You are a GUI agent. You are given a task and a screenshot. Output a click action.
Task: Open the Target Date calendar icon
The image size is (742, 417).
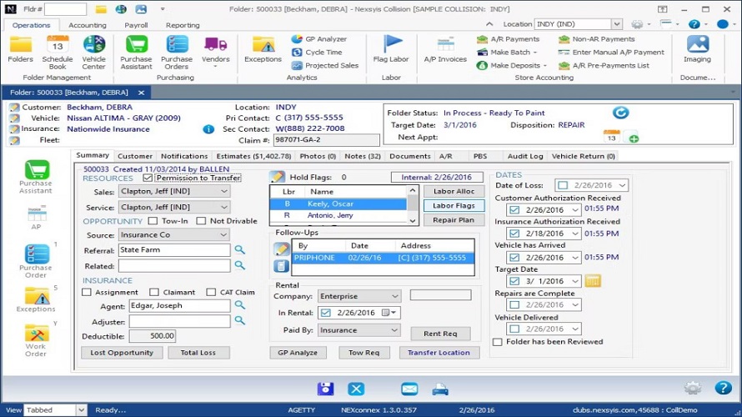pyautogui.click(x=593, y=281)
